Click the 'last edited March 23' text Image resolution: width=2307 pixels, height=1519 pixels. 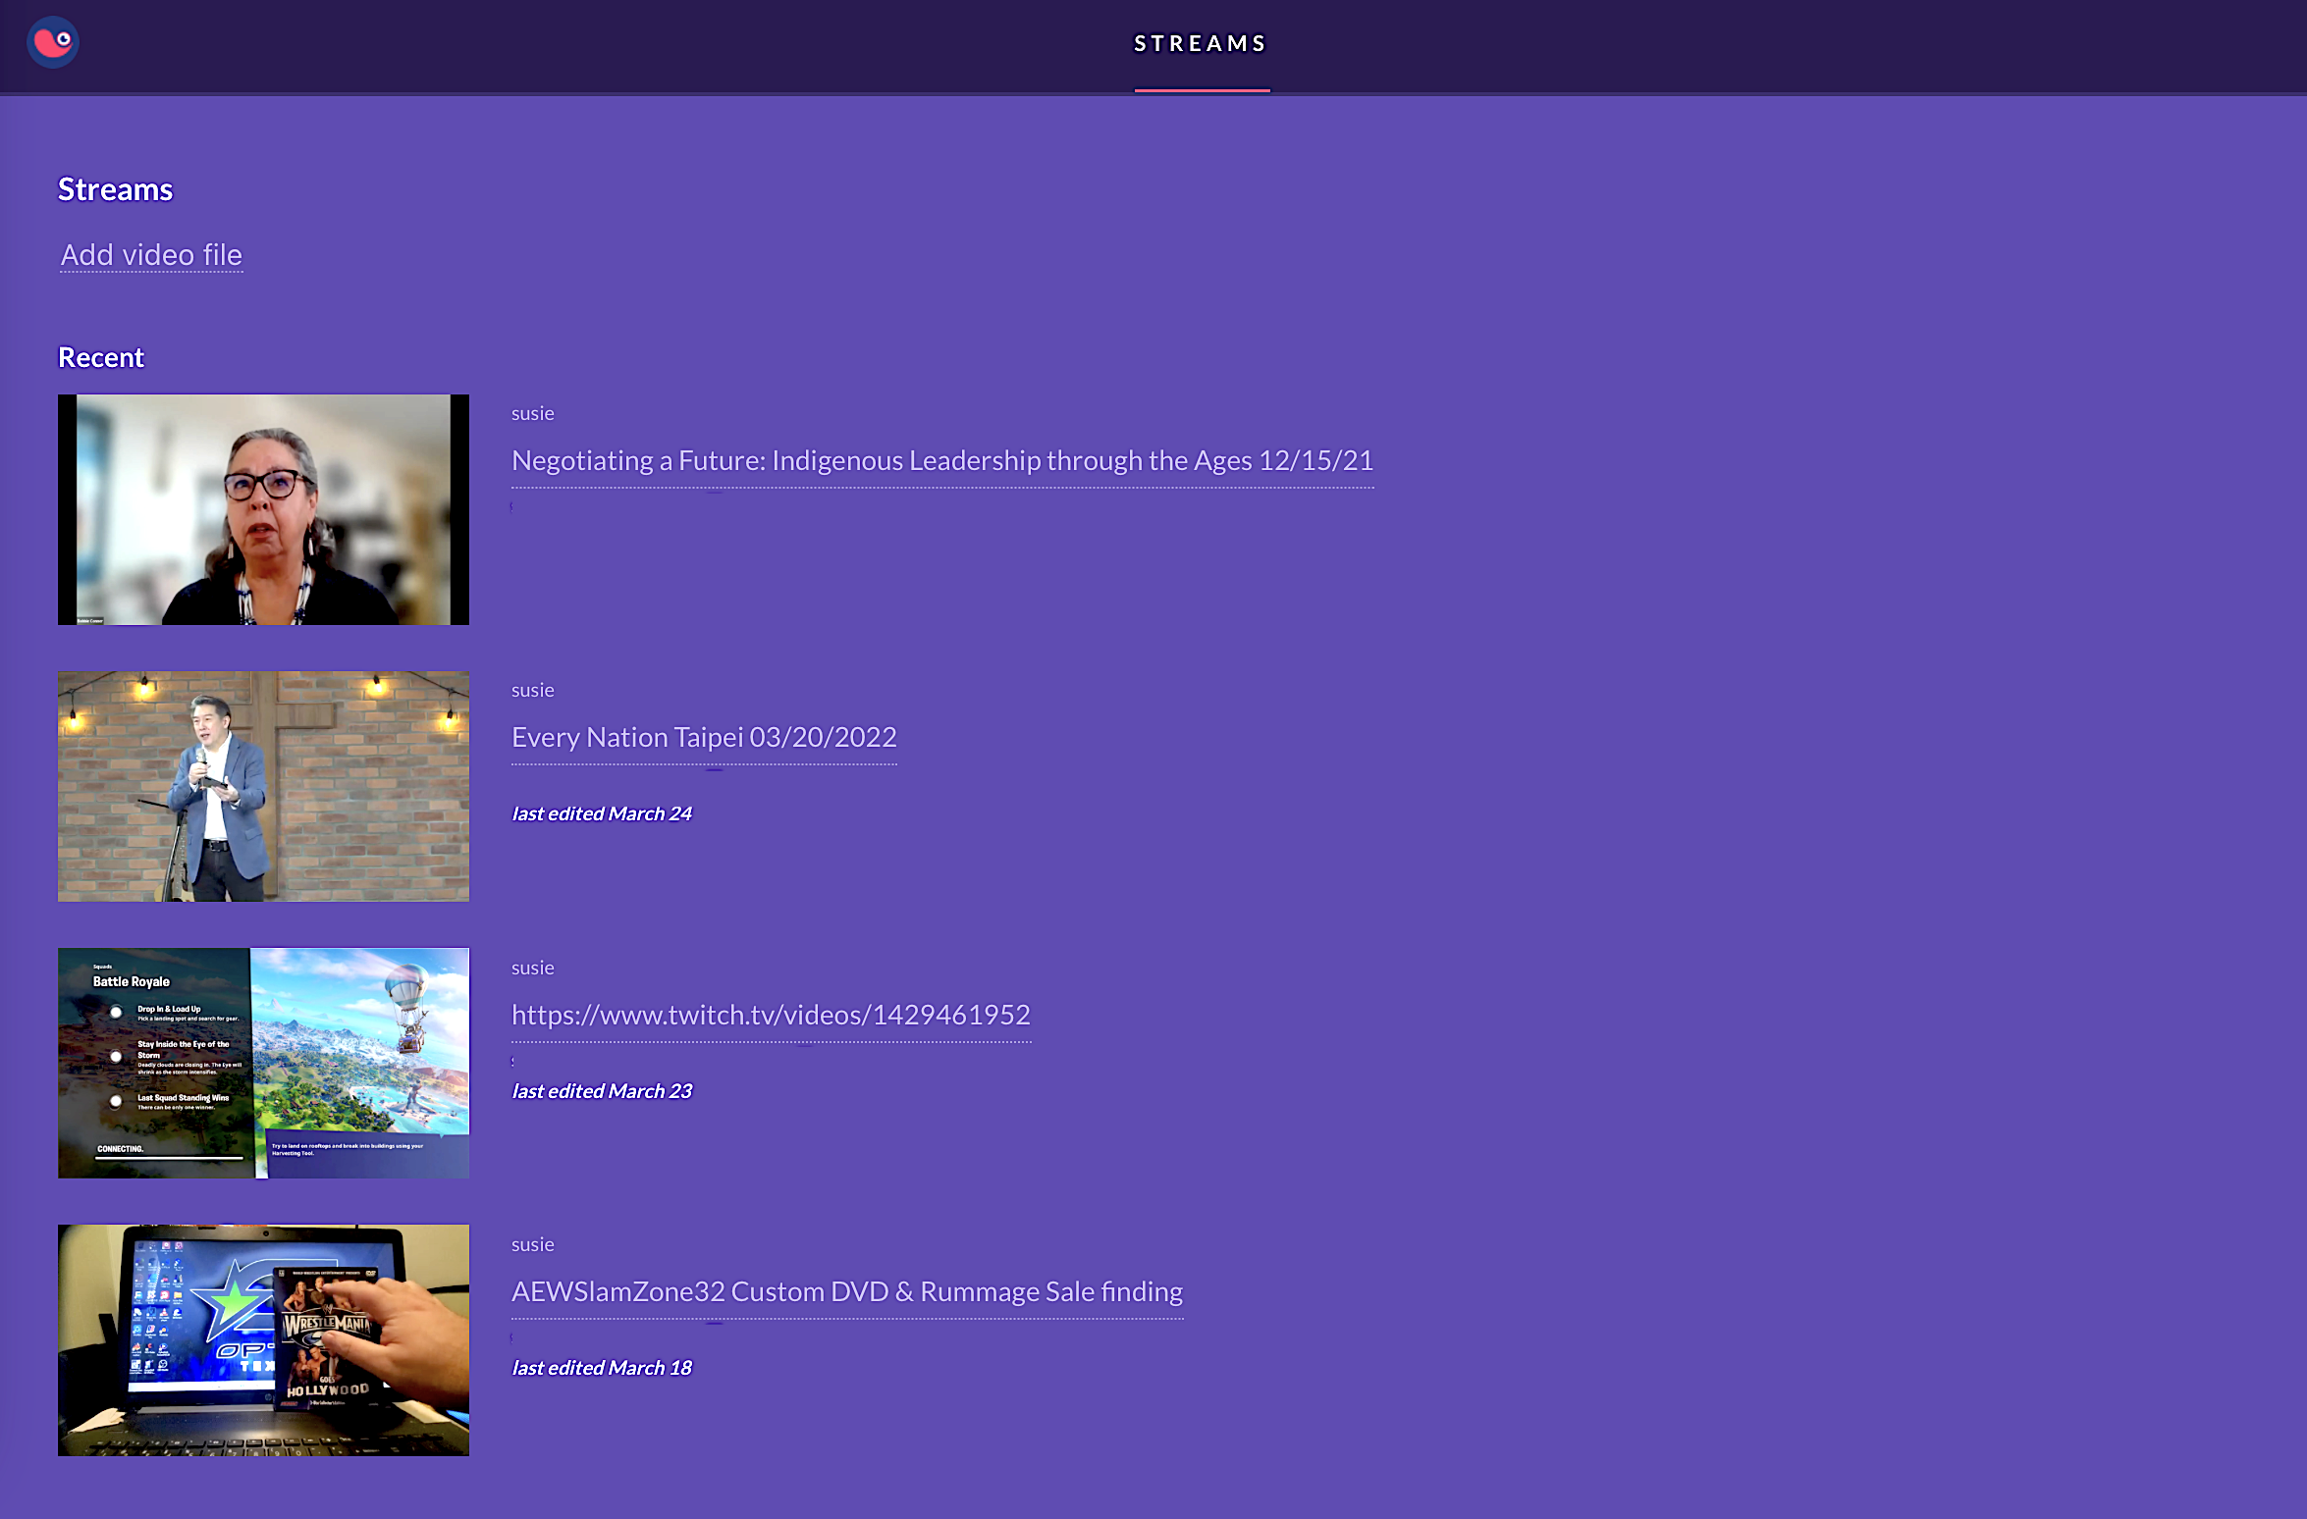point(602,1092)
